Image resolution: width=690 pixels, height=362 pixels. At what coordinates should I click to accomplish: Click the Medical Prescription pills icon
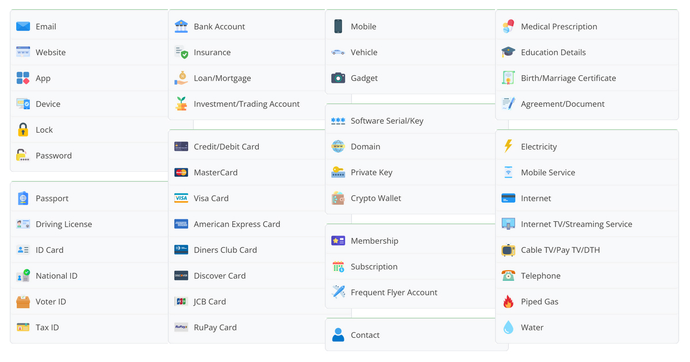point(508,26)
